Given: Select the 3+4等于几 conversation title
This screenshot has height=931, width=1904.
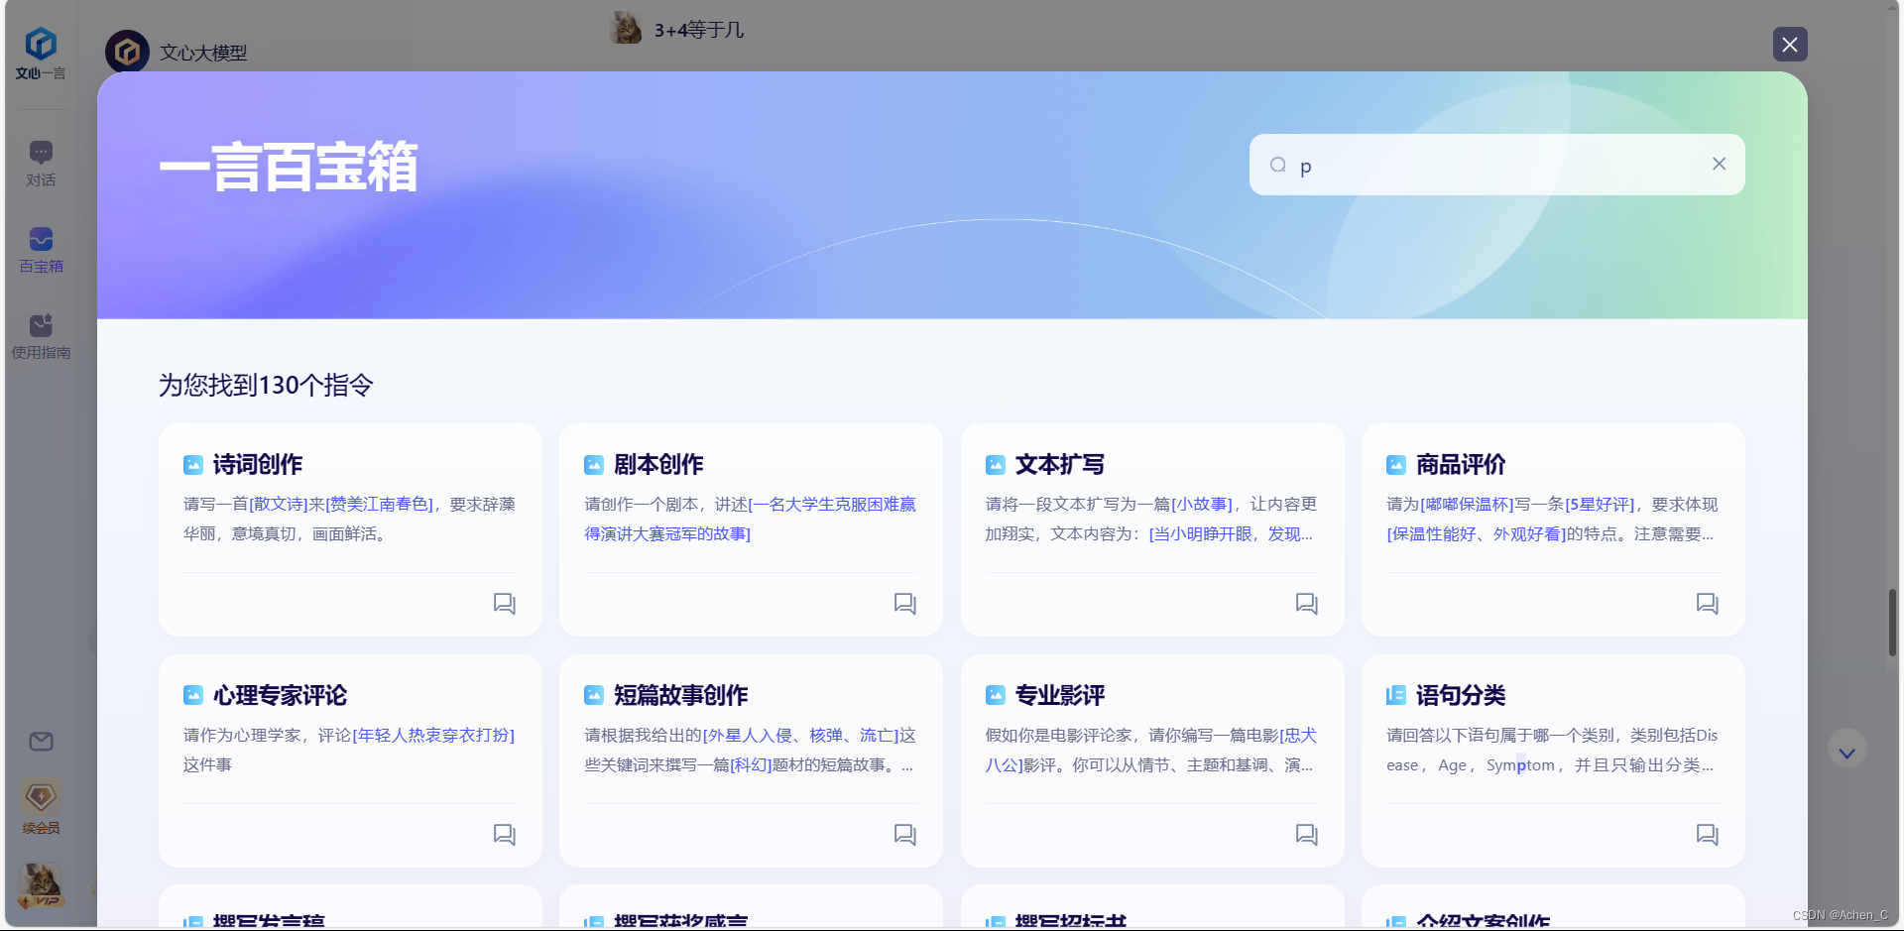Looking at the screenshot, I should 697,30.
